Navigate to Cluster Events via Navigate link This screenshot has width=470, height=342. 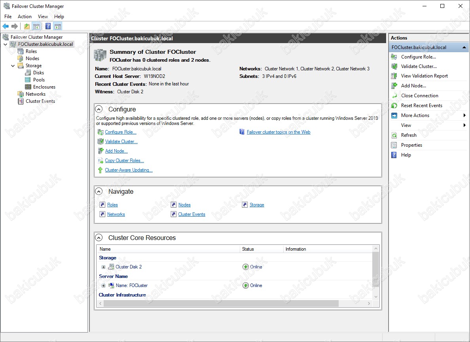point(191,214)
